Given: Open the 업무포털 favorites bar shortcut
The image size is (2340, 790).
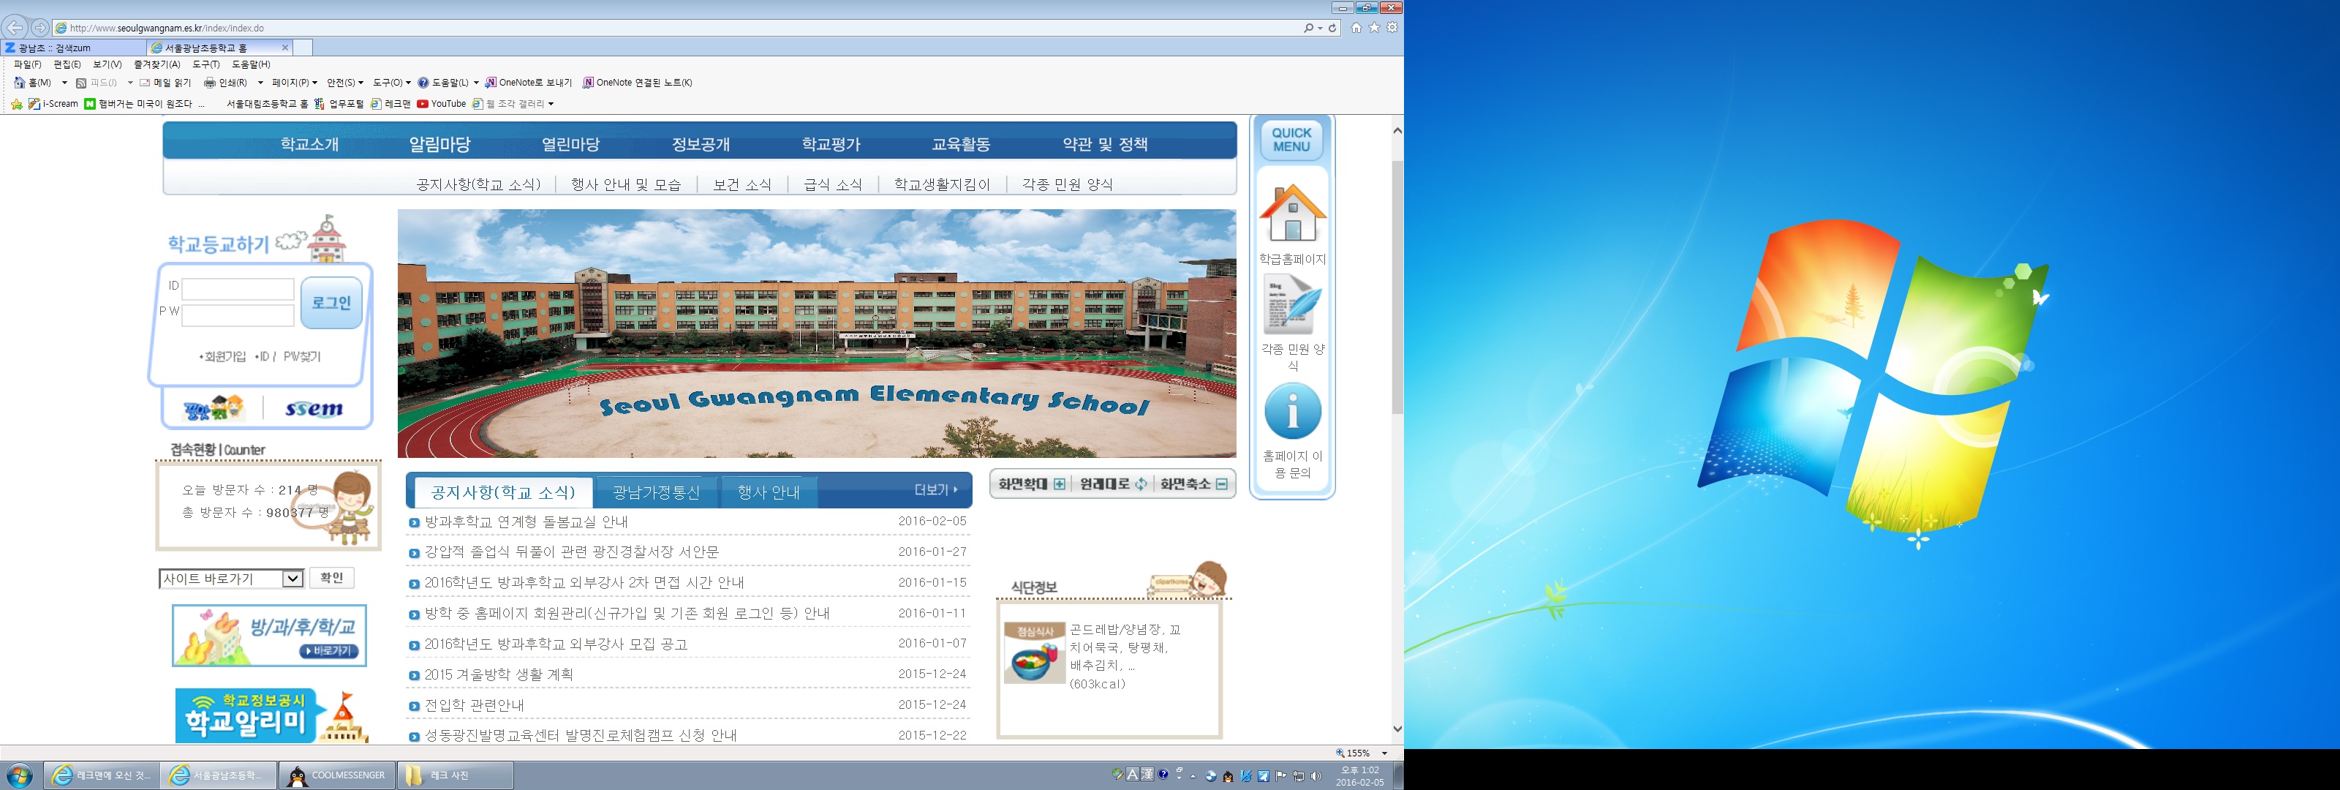Looking at the screenshot, I should tap(339, 104).
